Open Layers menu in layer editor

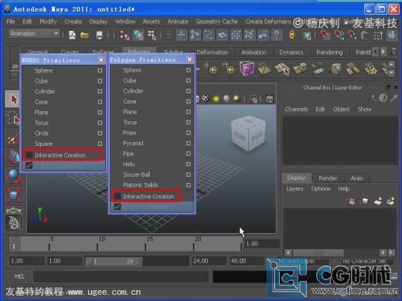tap(295, 189)
